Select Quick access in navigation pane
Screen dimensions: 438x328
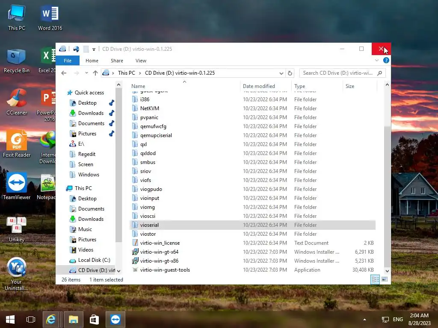[89, 93]
